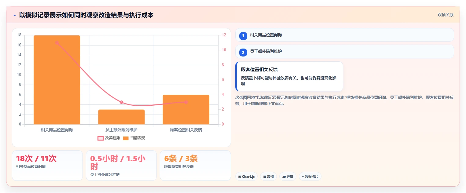Click the 当前表现 legend text
The width and height of the screenshot is (466, 193).
pos(138,138)
